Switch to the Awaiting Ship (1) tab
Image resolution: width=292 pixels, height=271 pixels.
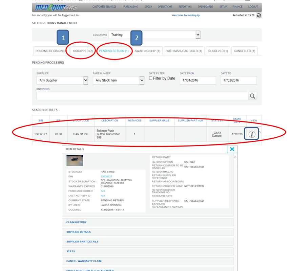point(147,51)
